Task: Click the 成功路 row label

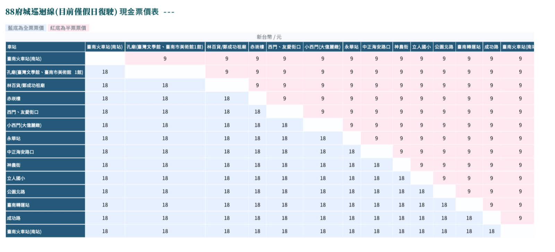Action: (45, 218)
